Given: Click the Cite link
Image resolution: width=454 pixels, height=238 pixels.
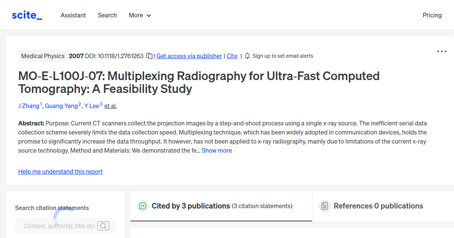Looking at the screenshot, I should [x=232, y=56].
